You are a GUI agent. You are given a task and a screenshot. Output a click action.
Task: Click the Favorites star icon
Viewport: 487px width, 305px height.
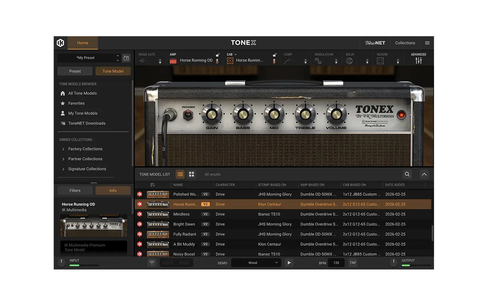pyautogui.click(x=63, y=103)
